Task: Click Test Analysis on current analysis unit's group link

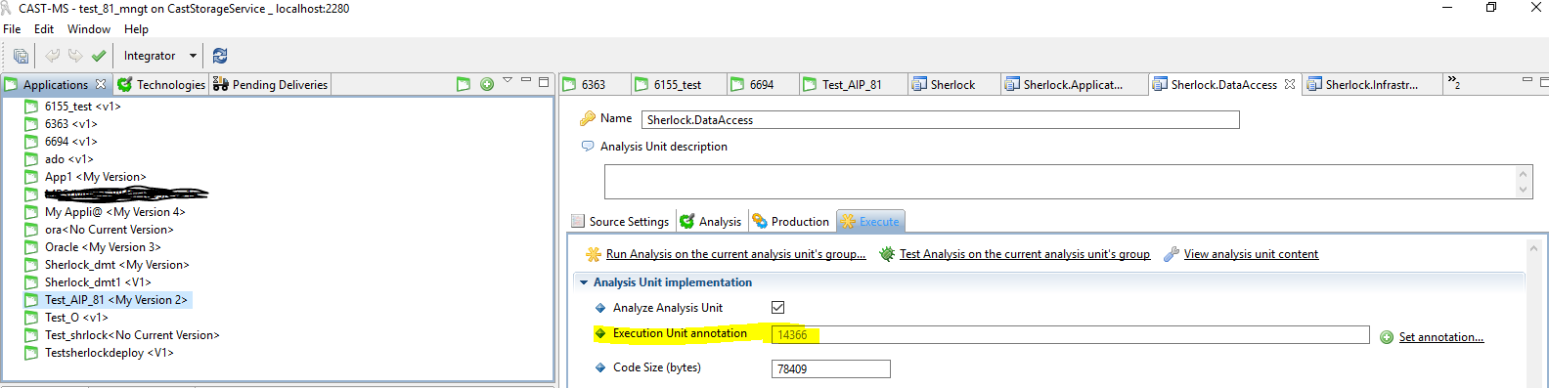Action: point(1024,254)
